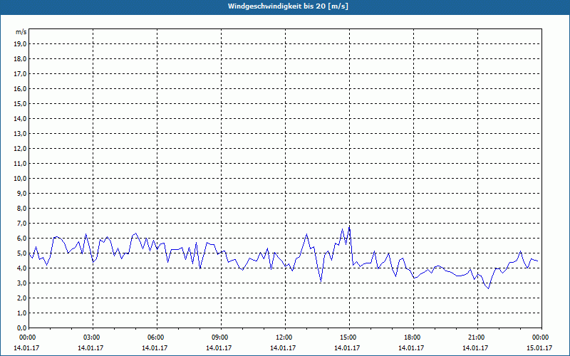Select the '4,0' y-axis label
This screenshot has width=570, height=356.
coord(21,268)
